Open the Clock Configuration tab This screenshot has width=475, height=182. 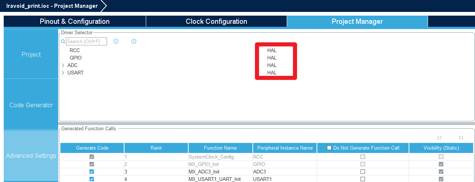click(x=216, y=22)
